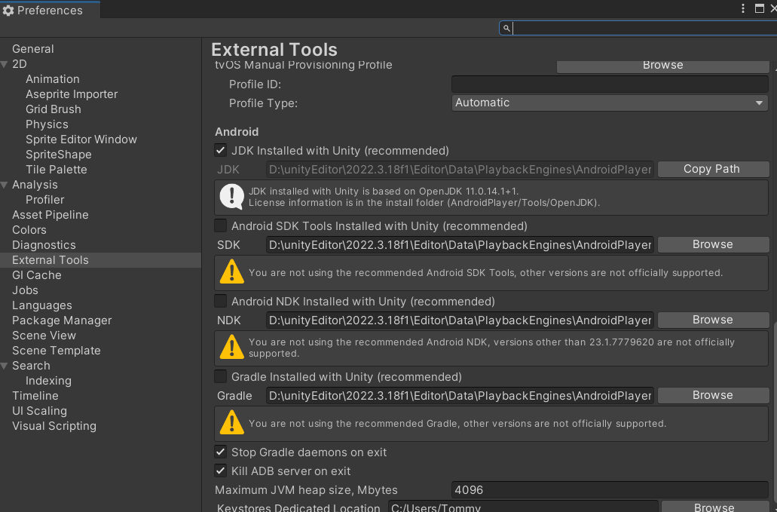Click the magnifier icon in search bar
The height and width of the screenshot is (512, 777).
coord(507,28)
